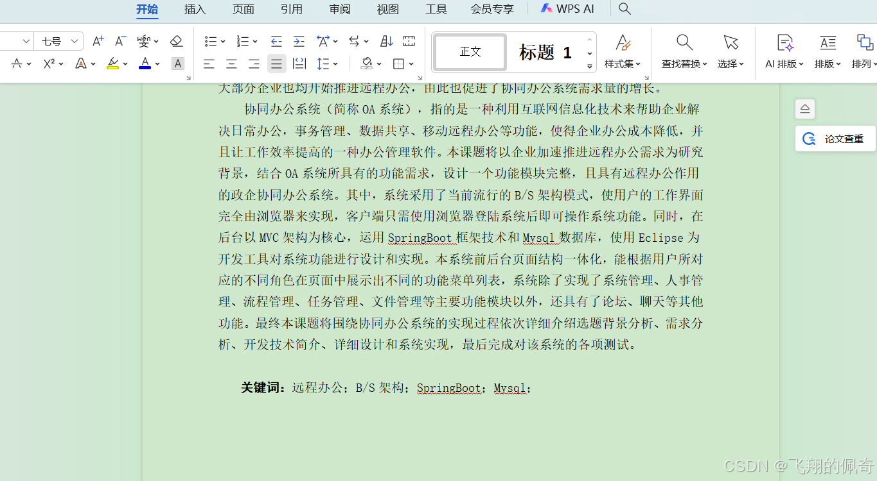Click the text direction arrows icon
Image resolution: width=877 pixels, height=481 pixels.
(x=354, y=41)
